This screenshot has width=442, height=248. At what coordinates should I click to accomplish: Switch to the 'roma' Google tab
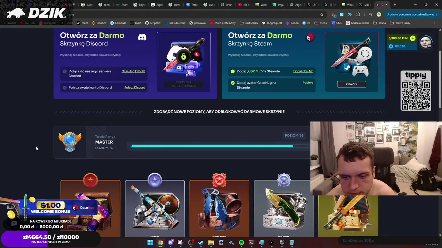pos(104,4)
